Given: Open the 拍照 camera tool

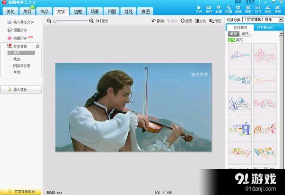Looking at the screenshot, I should [x=277, y=9].
